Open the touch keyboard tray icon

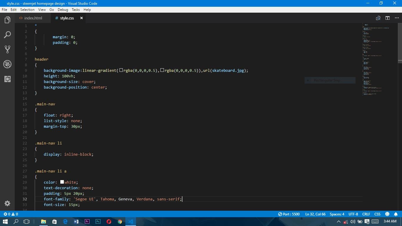click(x=375, y=222)
